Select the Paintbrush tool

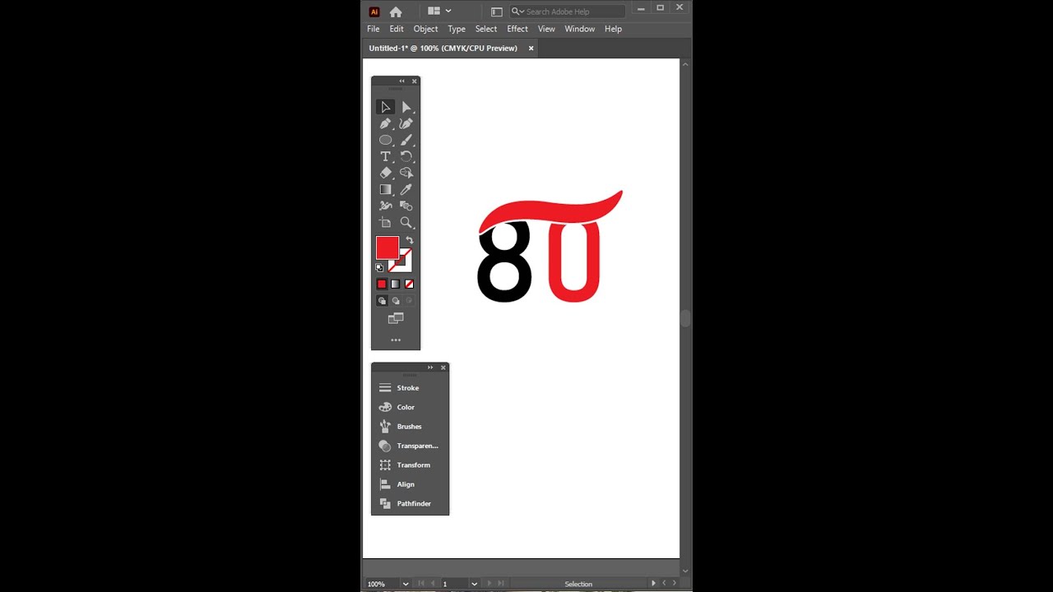point(406,140)
